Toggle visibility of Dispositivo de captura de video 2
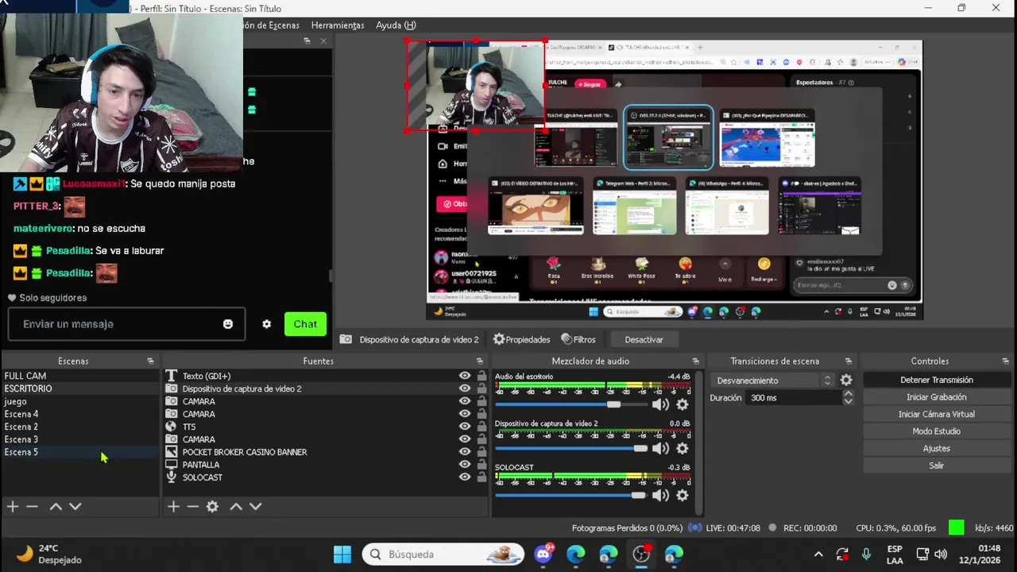The image size is (1017, 572). point(465,388)
